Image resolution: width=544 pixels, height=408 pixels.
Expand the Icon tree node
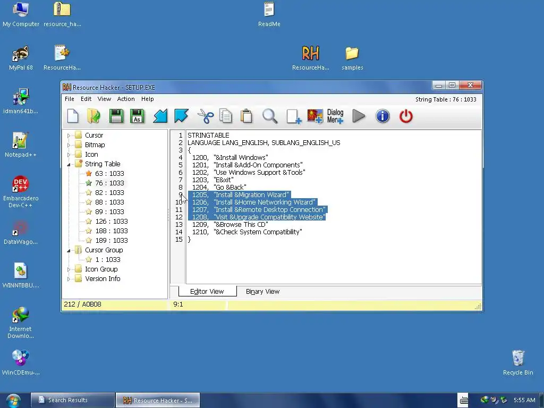pos(69,155)
